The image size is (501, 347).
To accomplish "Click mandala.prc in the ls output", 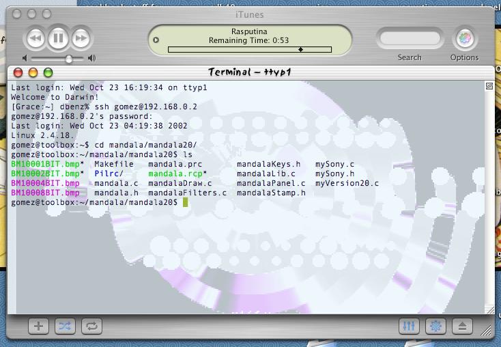I will point(175,164).
